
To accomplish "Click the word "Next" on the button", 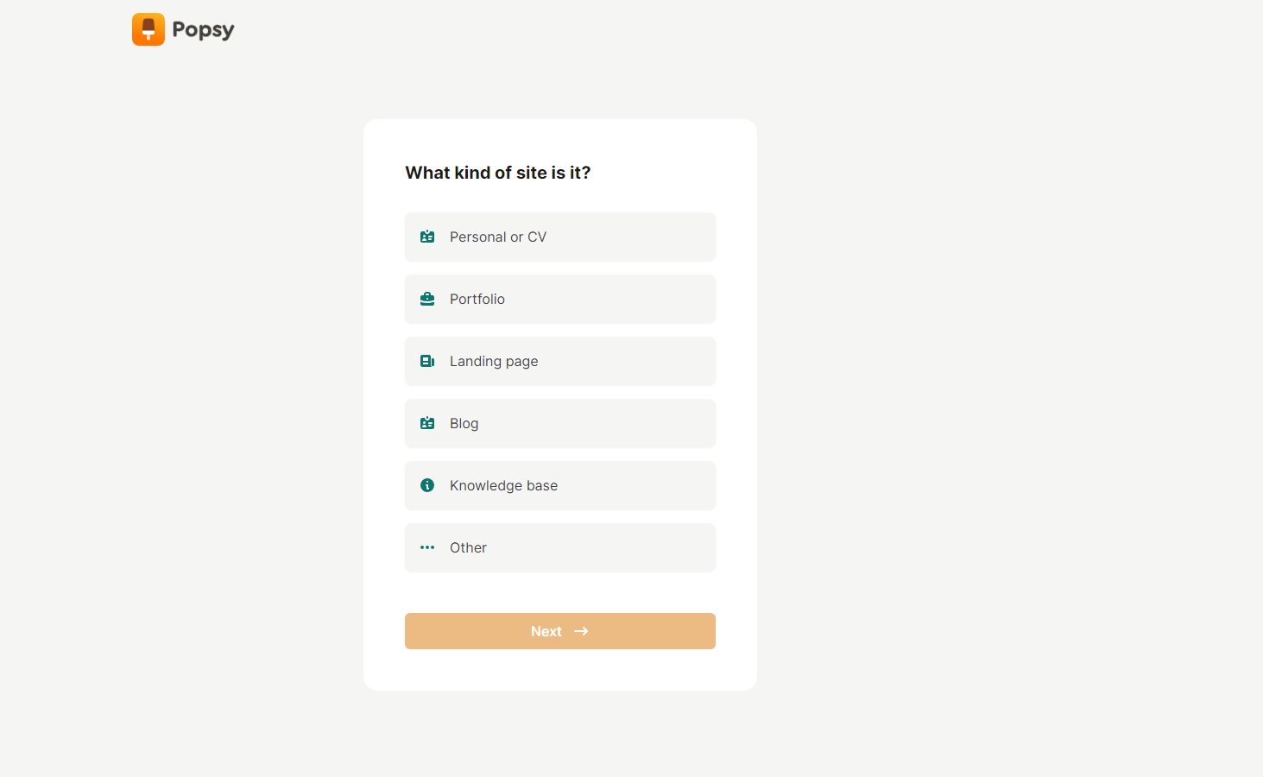I will pyautogui.click(x=546, y=631).
